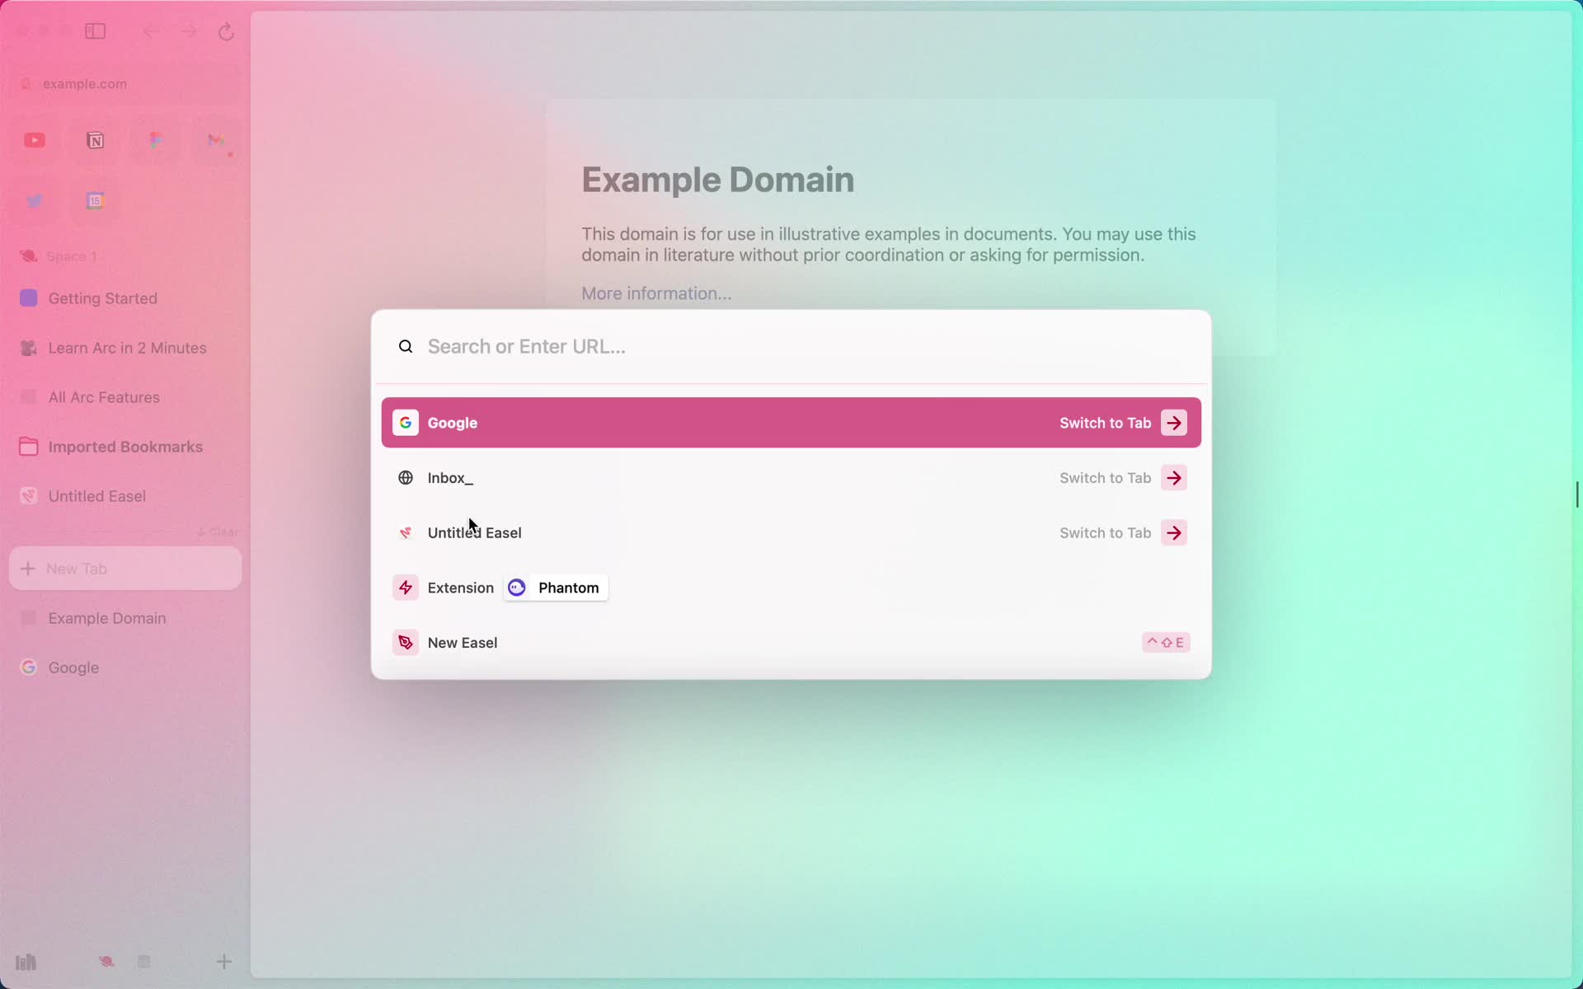Click the analytics icon bottom left

pos(25,960)
